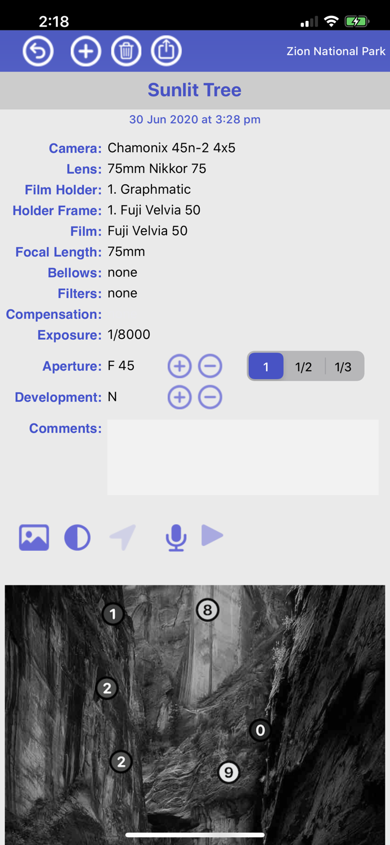Open the date '30 Jun 2020 at 3:28 pm'
This screenshot has height=845, width=390.
click(195, 119)
